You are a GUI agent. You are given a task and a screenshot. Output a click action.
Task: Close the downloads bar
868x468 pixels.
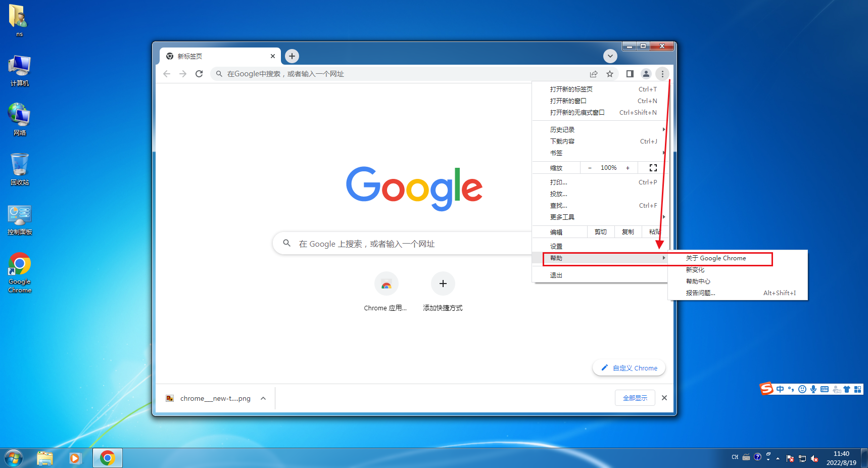coord(664,398)
